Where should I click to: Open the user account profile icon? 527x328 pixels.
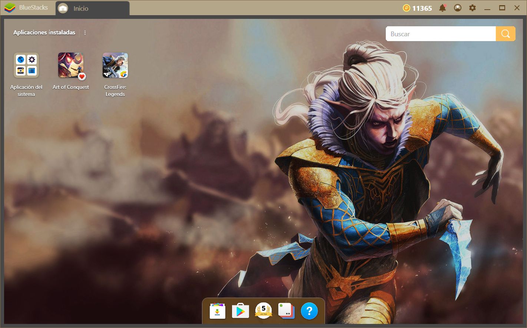[x=458, y=8]
